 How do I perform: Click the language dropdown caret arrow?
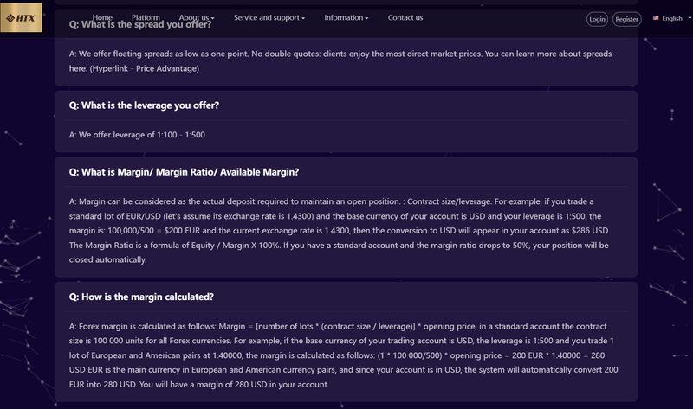click(690, 18)
